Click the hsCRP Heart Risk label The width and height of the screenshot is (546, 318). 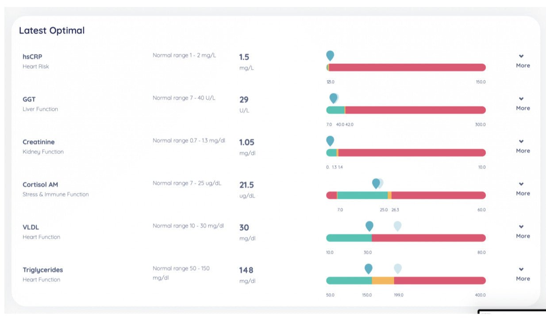coord(36,66)
